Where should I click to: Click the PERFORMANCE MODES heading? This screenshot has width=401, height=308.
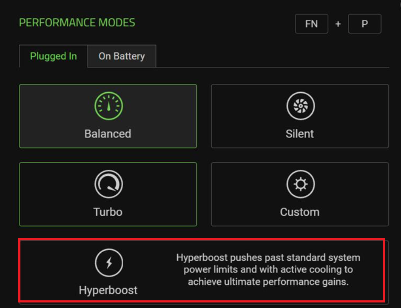(77, 23)
